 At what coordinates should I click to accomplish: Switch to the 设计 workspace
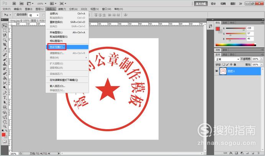tap(213, 3)
